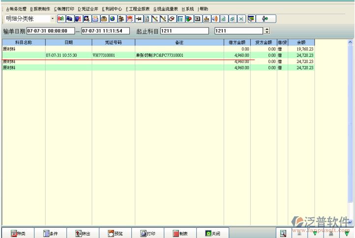Viewport: 355px width, 238px height.
Task: Click the 预览 preview button
Action: pos(115,234)
